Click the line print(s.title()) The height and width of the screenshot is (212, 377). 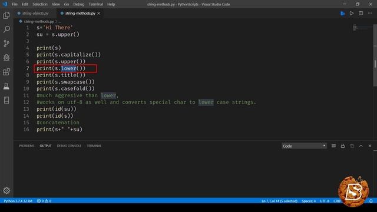(x=61, y=75)
